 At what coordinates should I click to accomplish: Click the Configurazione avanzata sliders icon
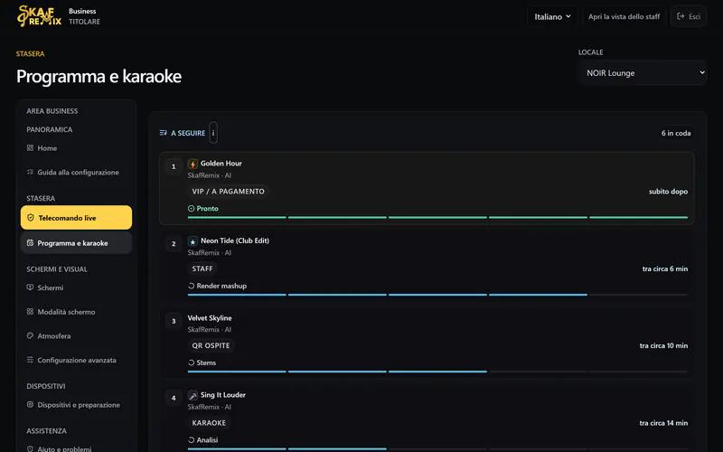[x=30, y=360]
